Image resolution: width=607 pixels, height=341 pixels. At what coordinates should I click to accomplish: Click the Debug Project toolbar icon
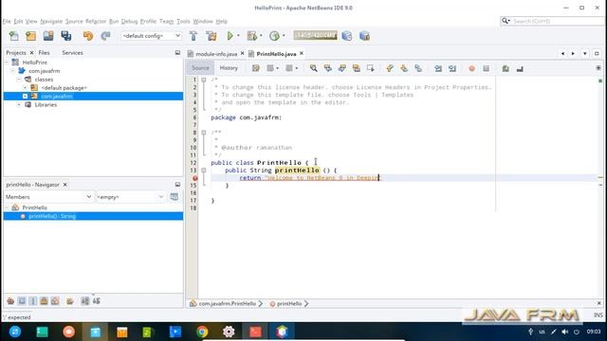pos(252,36)
